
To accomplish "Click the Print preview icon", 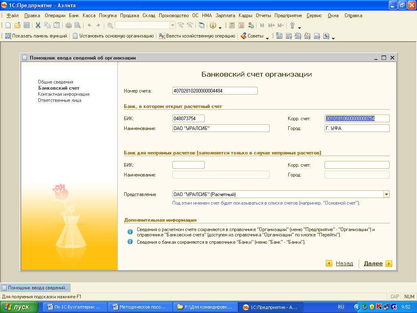I will click(x=77, y=25).
